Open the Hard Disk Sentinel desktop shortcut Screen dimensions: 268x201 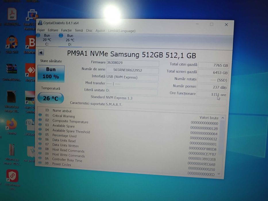(x=30, y=102)
